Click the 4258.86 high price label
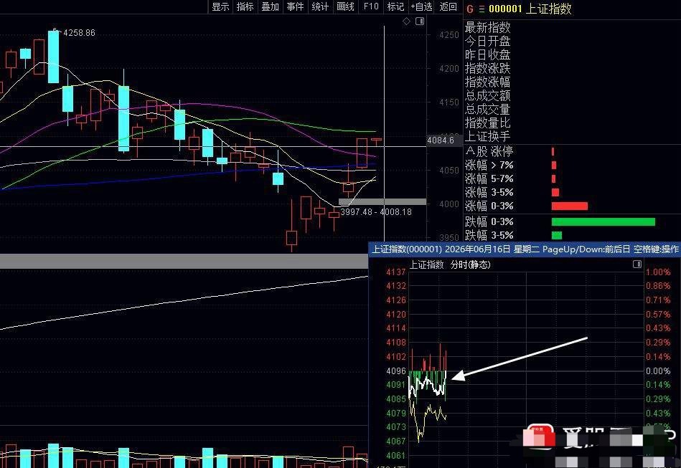The width and height of the screenshot is (681, 468). click(x=79, y=33)
